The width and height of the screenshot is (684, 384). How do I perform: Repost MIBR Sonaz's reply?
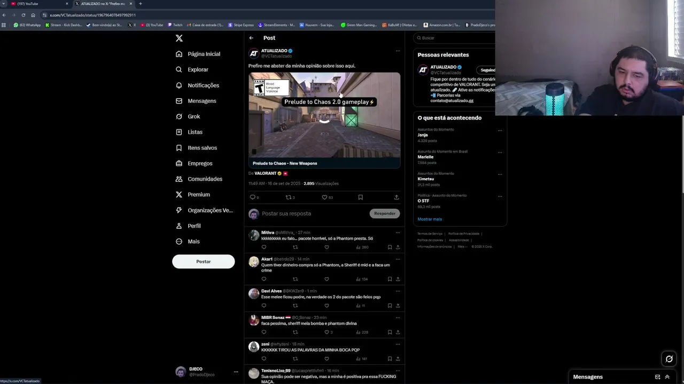tap(295, 332)
